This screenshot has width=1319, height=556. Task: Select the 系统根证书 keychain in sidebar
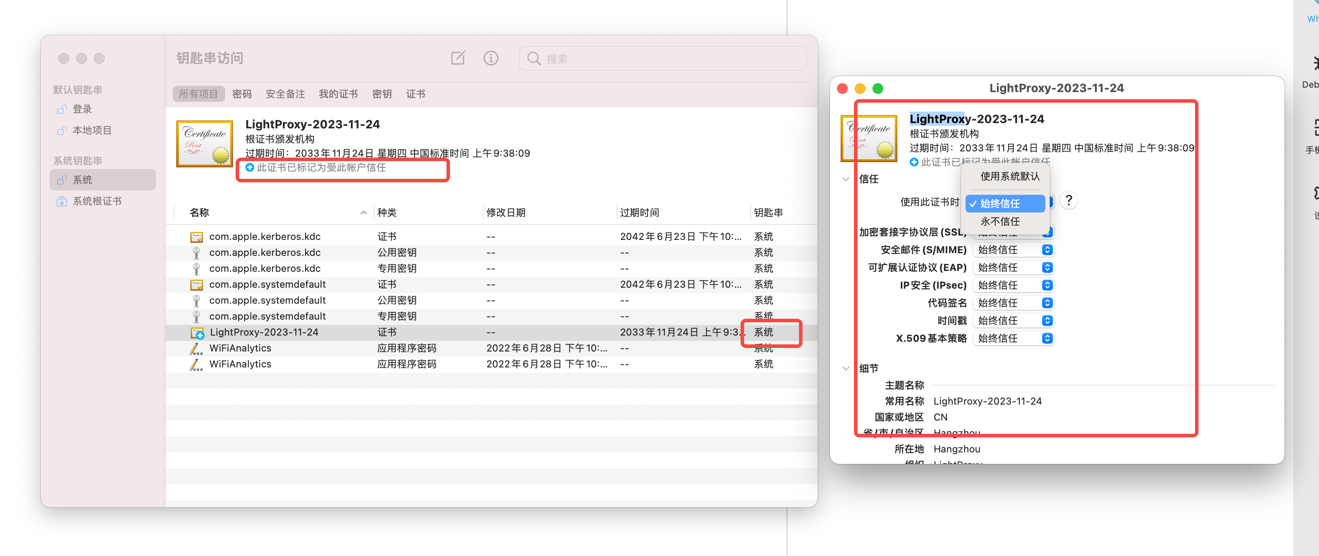[97, 201]
